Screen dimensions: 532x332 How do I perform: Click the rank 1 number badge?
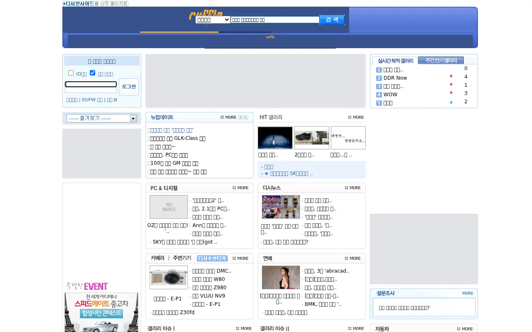tap(379, 70)
